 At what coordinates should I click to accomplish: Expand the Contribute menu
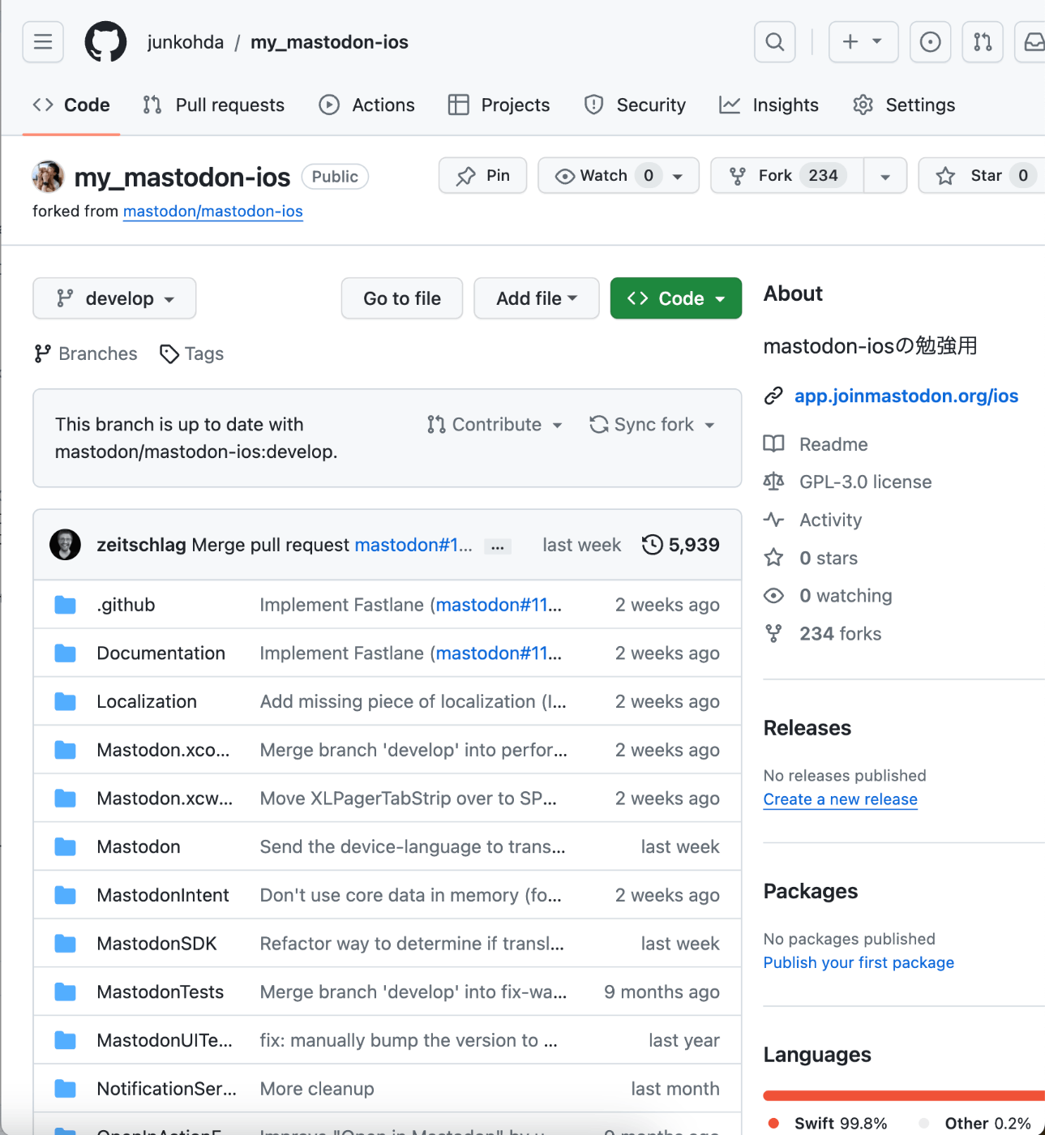point(495,425)
